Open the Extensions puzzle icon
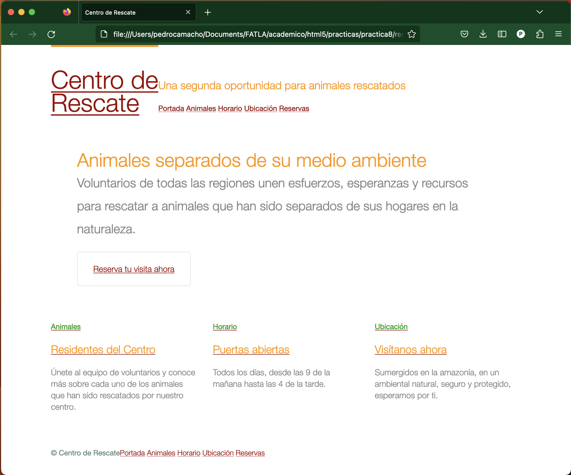Image resolution: width=571 pixels, height=475 pixels. [x=539, y=34]
